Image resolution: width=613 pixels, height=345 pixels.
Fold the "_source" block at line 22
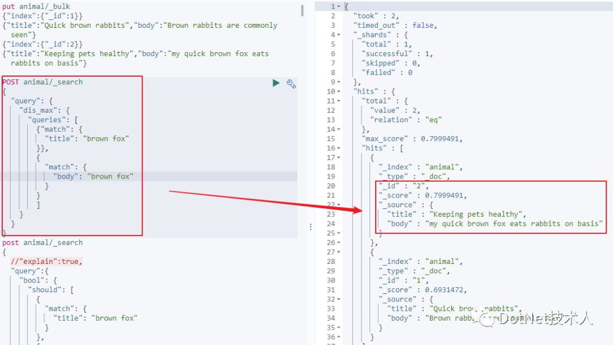[x=339, y=205]
